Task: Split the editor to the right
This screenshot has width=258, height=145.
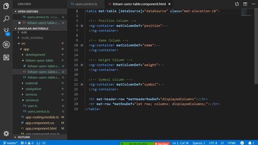Action: click(x=245, y=4)
